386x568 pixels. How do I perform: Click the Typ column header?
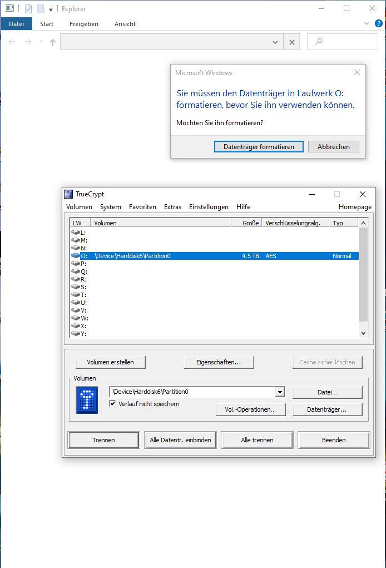343,223
